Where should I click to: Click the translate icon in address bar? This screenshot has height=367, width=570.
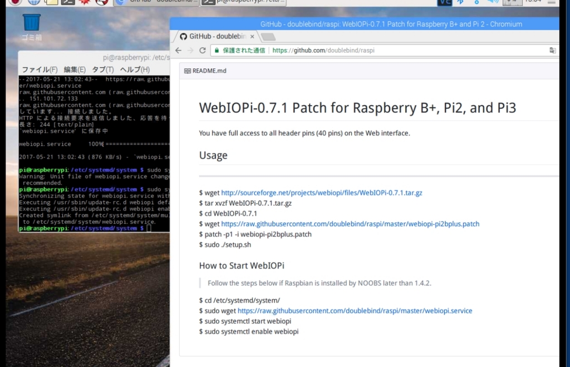click(x=553, y=51)
